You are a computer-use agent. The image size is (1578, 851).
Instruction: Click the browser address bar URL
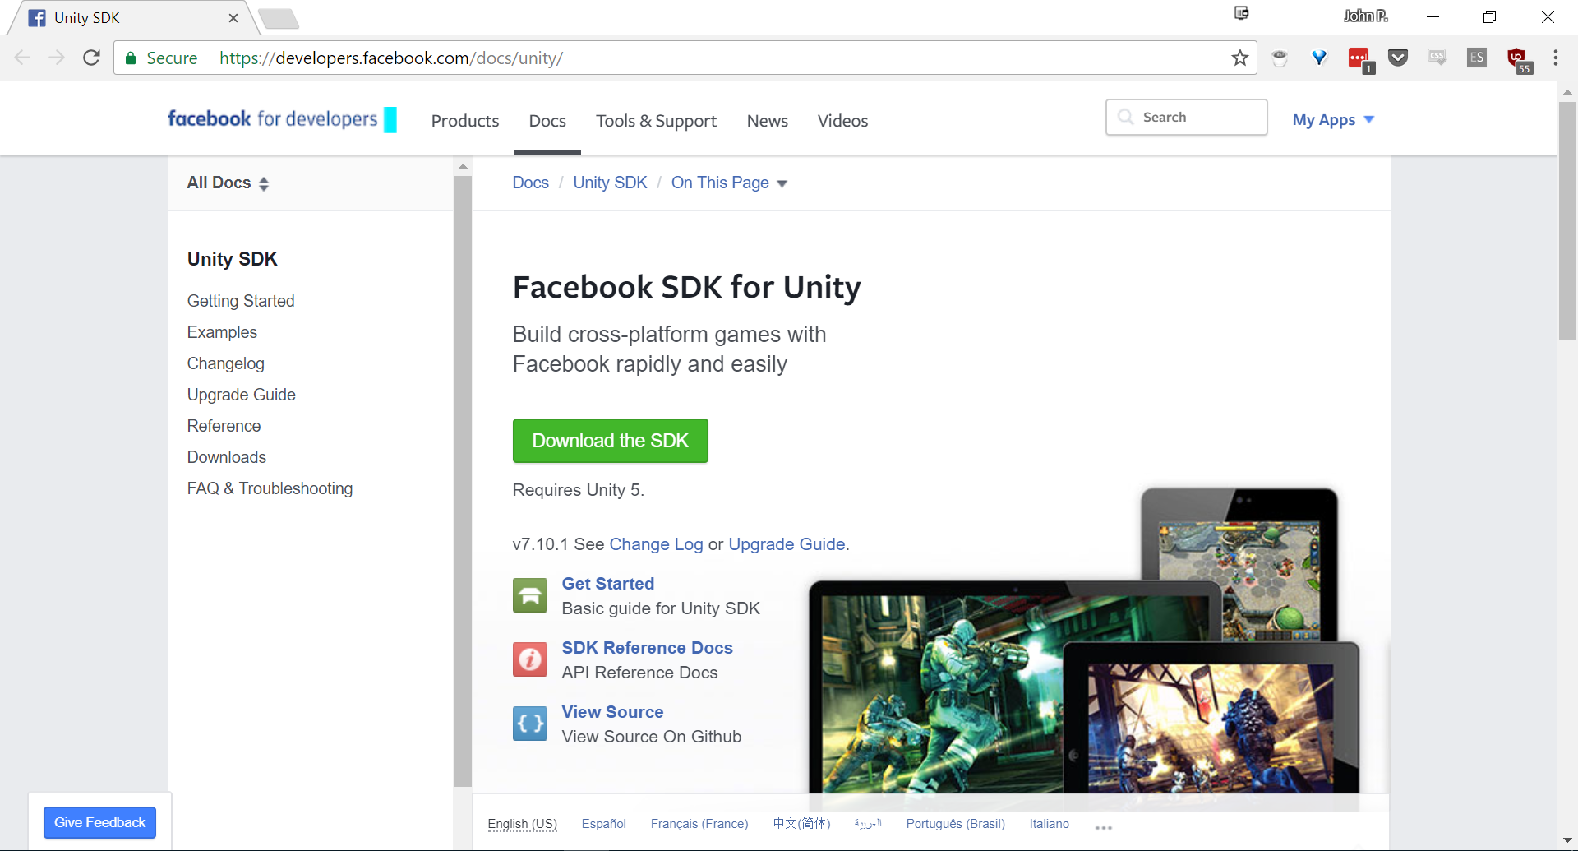pos(391,58)
